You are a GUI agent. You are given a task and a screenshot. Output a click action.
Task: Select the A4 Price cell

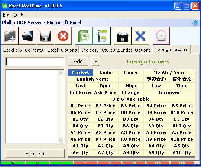[156, 132]
